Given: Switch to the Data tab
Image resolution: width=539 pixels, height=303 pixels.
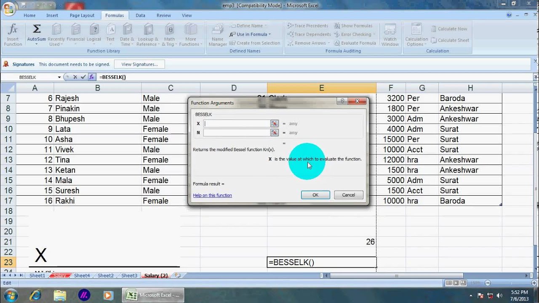Looking at the screenshot, I should tap(140, 15).
